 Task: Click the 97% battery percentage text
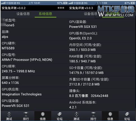click(60, 3)
